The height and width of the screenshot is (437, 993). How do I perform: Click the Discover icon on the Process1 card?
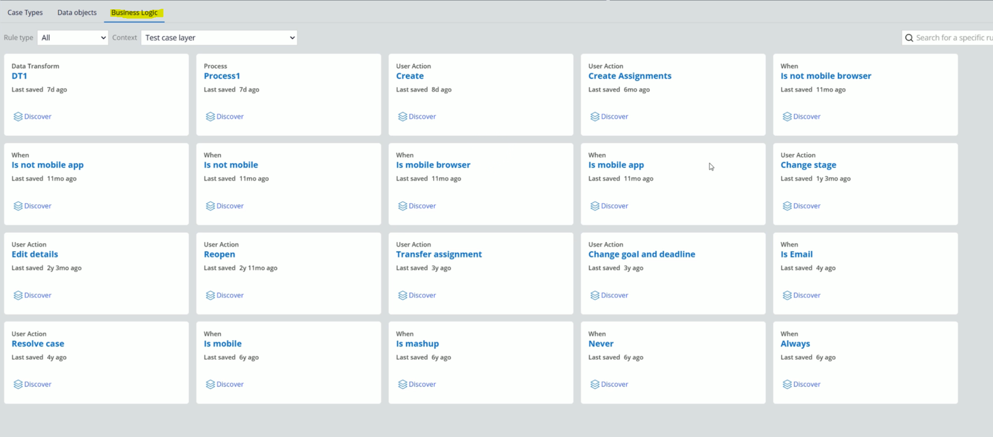[x=210, y=117]
